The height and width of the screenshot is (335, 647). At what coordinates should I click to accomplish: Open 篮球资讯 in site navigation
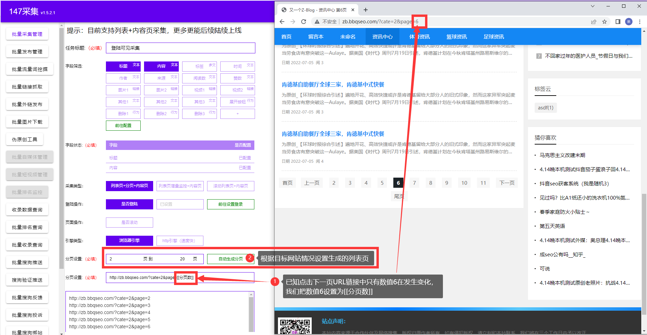point(457,36)
